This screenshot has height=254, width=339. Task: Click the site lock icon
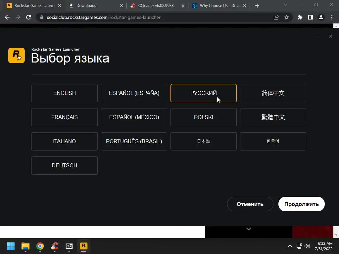(42, 17)
